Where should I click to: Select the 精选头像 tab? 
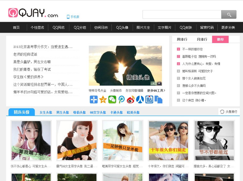(21, 112)
